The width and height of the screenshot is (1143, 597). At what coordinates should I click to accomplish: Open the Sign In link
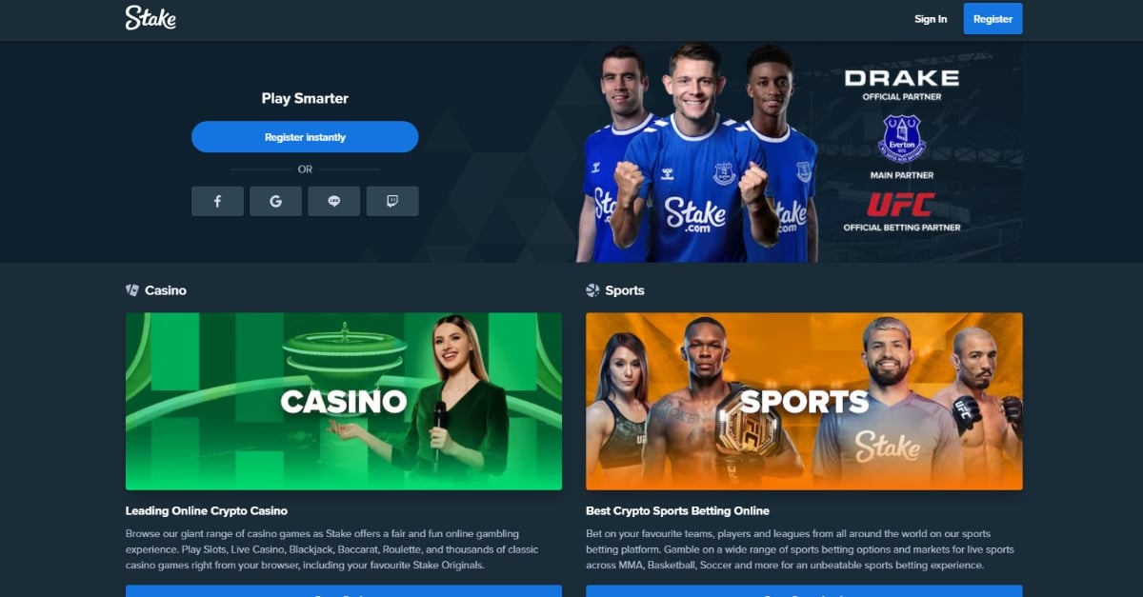[931, 19]
